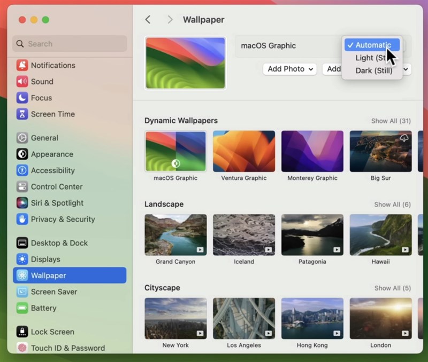
Task: Select the New York cityscape
Action: 175,318
